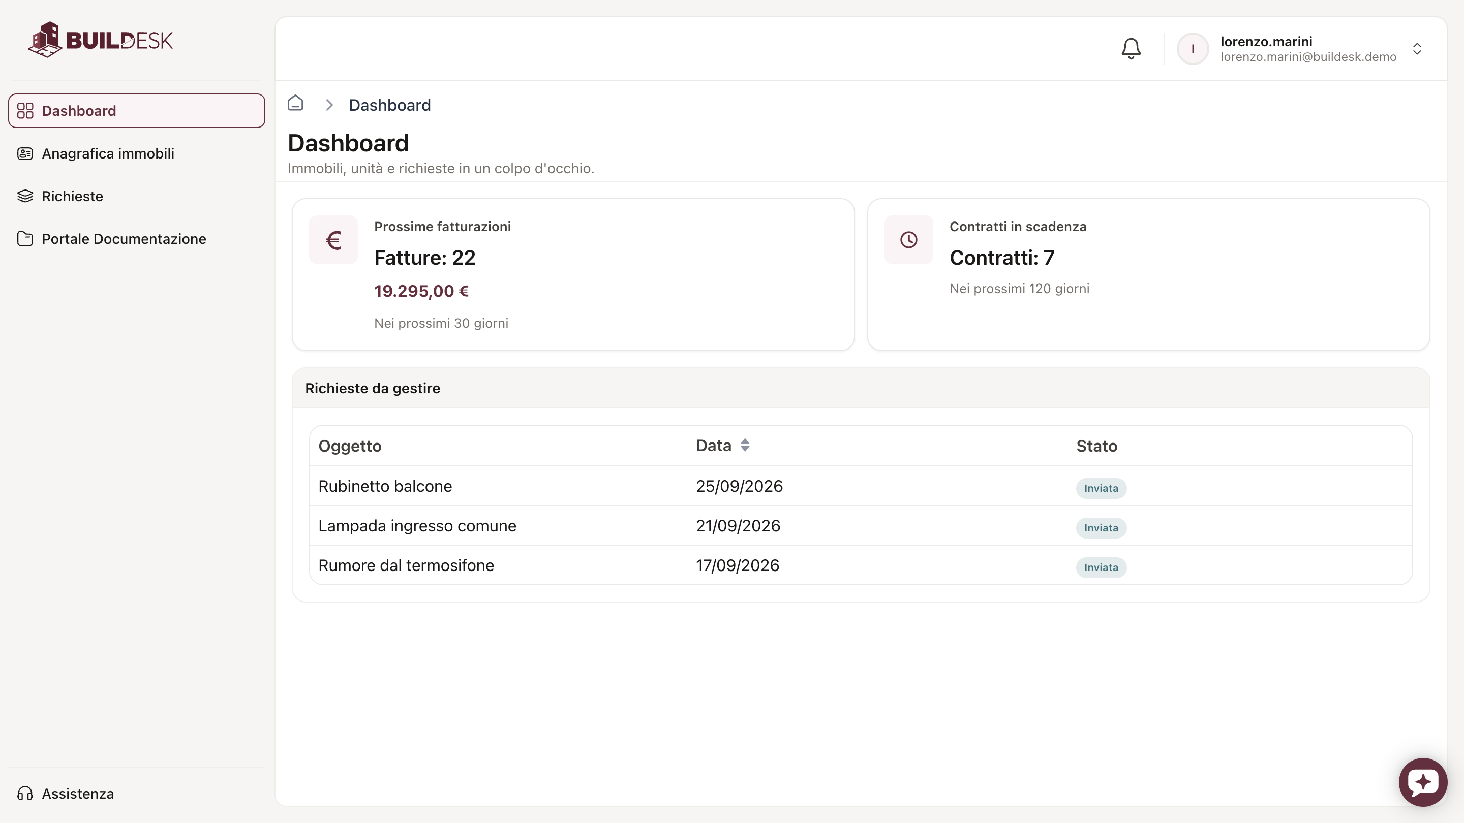The image size is (1464, 823).
Task: Sort table by Data column arrows
Action: point(745,446)
